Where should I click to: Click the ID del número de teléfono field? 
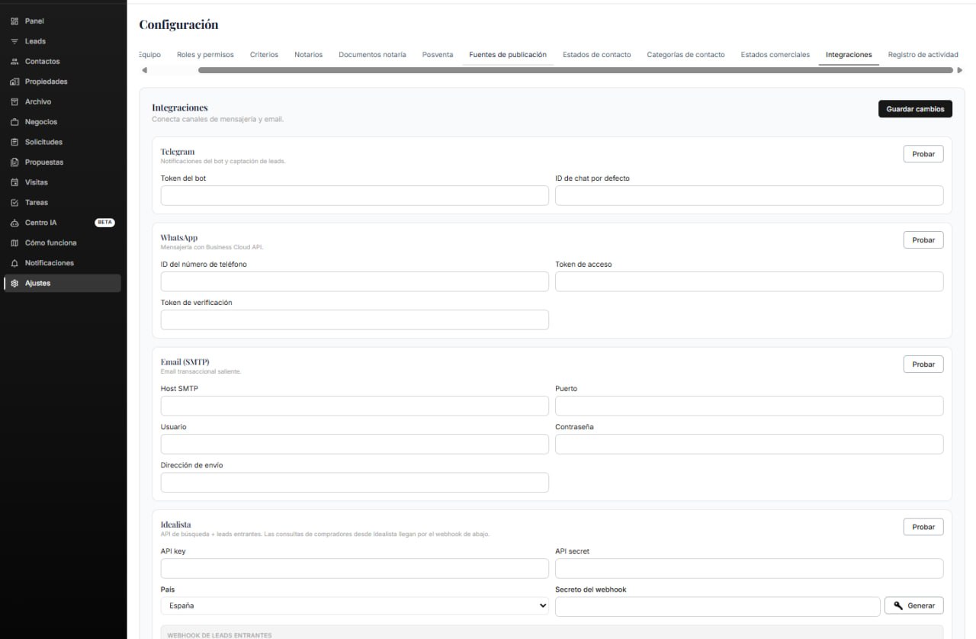(x=355, y=281)
